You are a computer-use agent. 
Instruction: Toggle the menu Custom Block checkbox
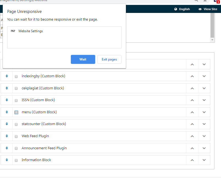(x=16, y=112)
